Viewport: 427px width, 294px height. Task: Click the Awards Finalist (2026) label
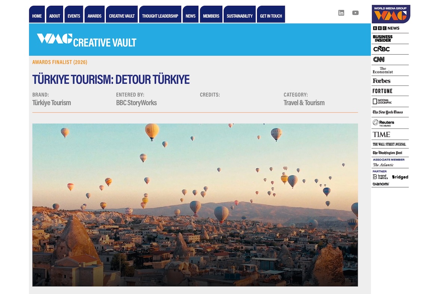pos(60,62)
